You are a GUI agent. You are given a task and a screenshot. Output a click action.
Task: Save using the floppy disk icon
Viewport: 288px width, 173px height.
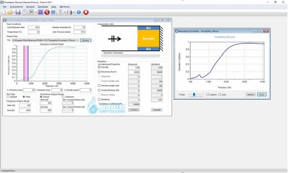pos(18,12)
